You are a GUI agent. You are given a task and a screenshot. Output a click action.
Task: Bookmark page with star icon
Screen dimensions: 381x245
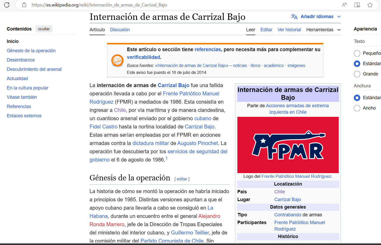(370, 5)
